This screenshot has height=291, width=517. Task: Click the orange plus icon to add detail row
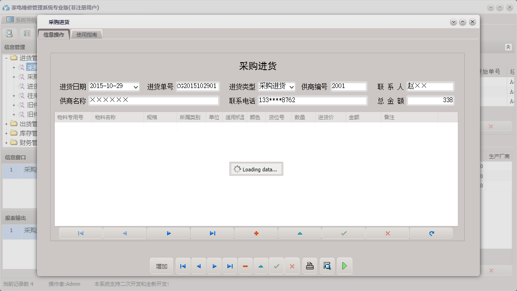coord(256,233)
